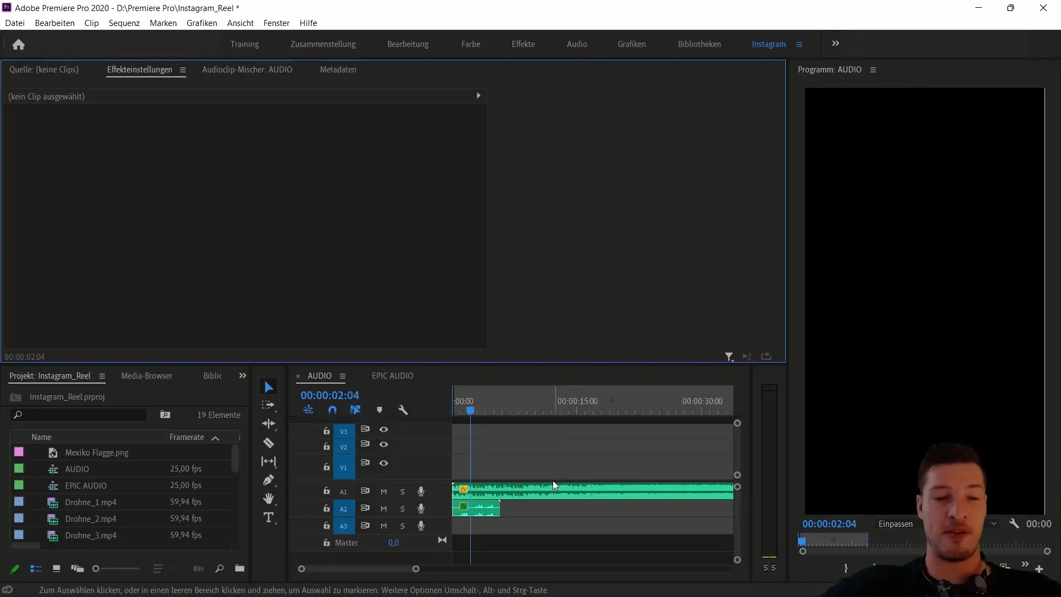Switch to the Metadaten tab
Screen dimensions: 1061x597
[x=338, y=70]
